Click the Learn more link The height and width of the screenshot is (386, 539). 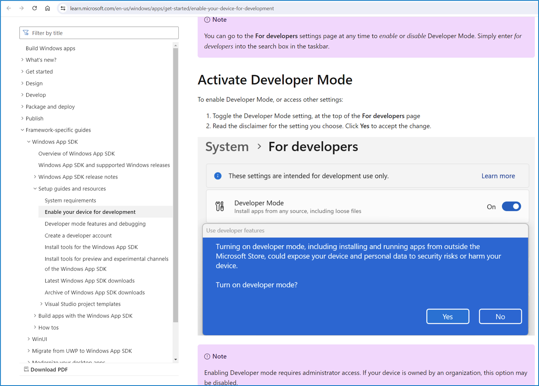point(498,176)
